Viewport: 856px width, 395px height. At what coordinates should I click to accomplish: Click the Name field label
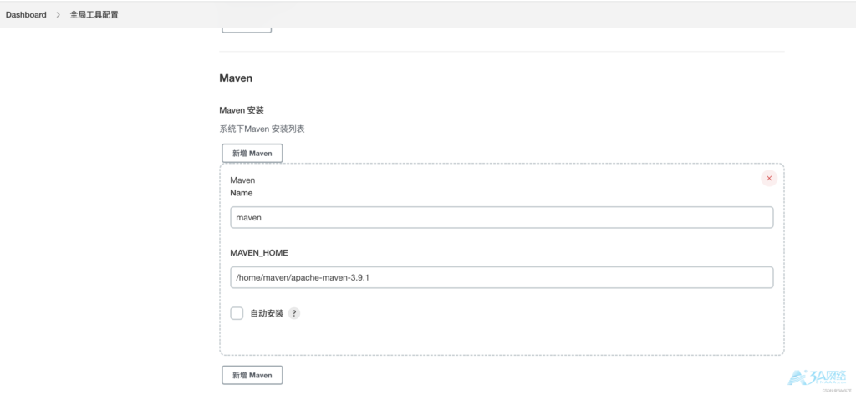click(241, 193)
